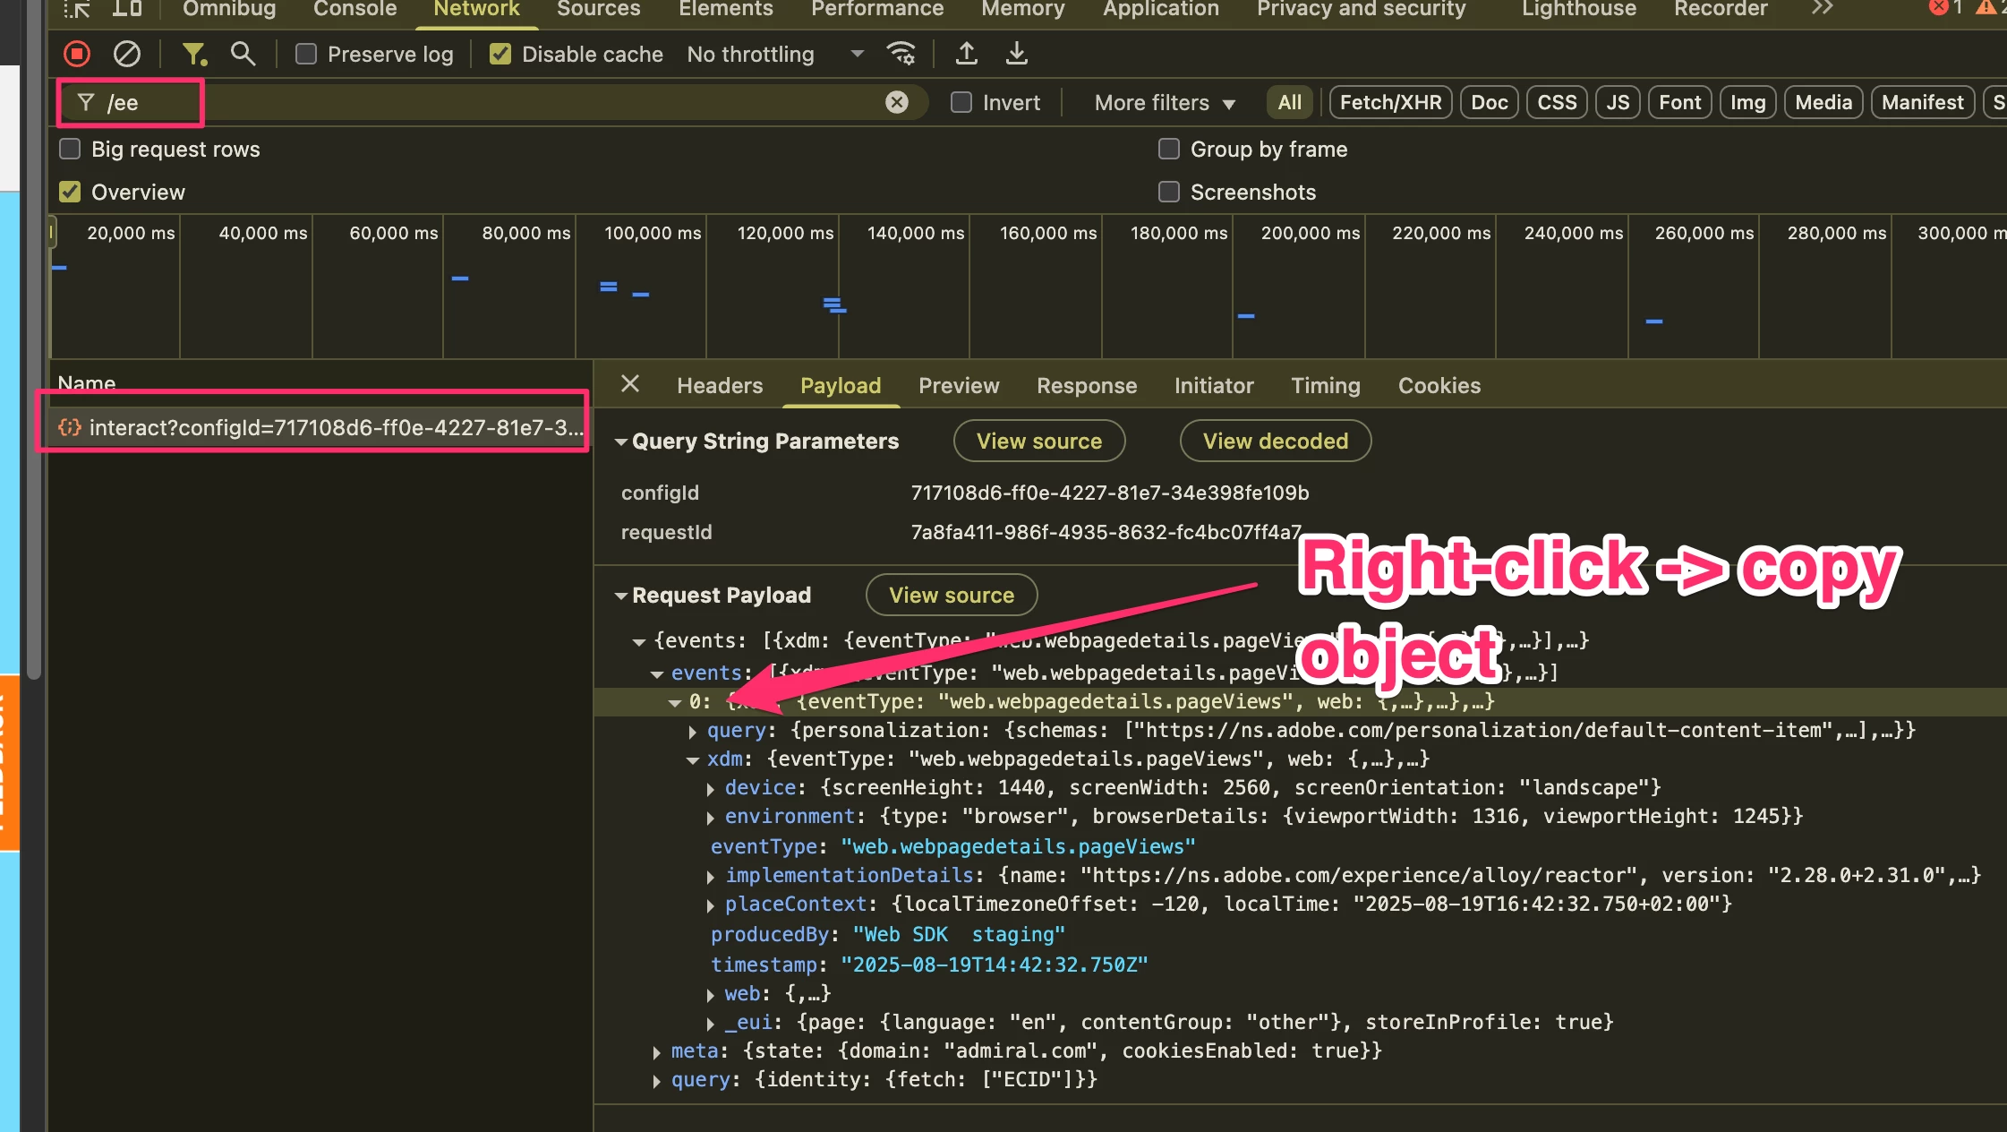This screenshot has width=2007, height=1132.
Task: Open the Console panel tab
Action: [x=354, y=9]
